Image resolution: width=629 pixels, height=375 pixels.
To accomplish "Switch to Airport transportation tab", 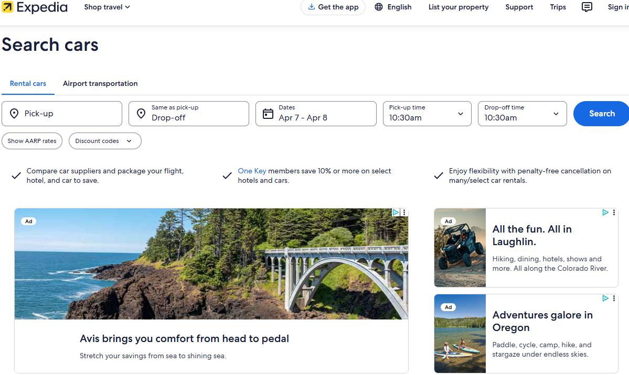I will [x=100, y=84].
